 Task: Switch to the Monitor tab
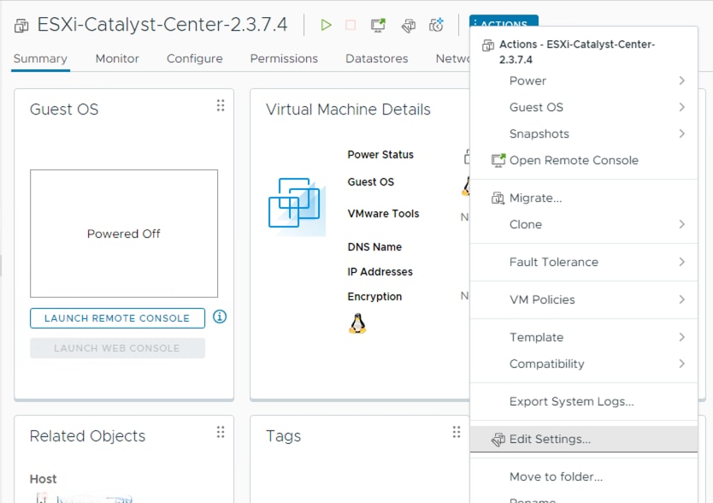(117, 59)
